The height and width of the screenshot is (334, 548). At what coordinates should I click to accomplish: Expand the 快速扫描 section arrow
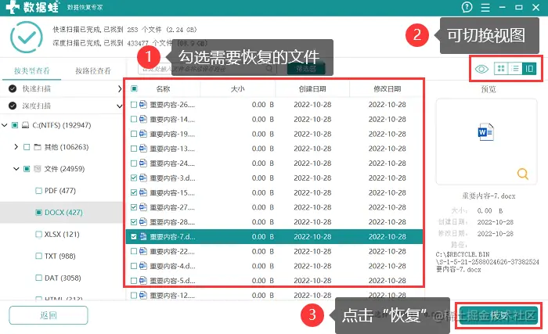pyautogui.click(x=120, y=89)
